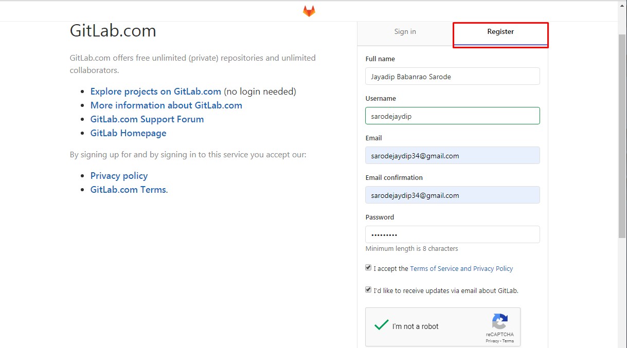
Task: Select the Register tab
Action: click(x=500, y=32)
